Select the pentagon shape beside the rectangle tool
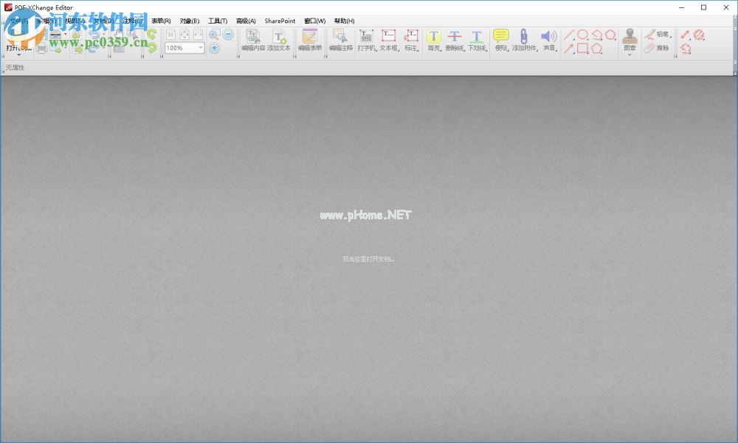 point(597,48)
